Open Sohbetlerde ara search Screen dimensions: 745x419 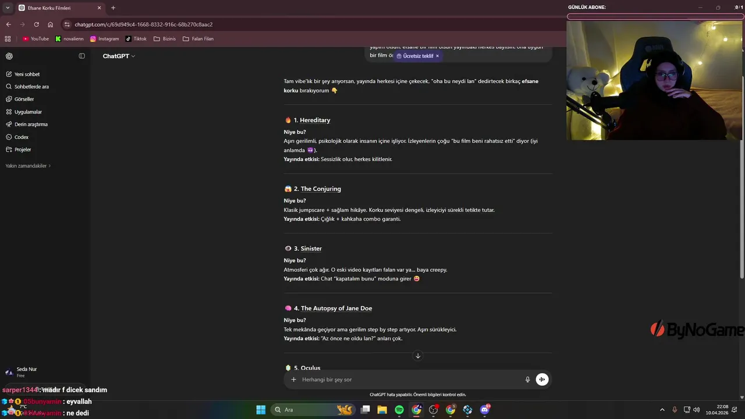pyautogui.click(x=27, y=87)
